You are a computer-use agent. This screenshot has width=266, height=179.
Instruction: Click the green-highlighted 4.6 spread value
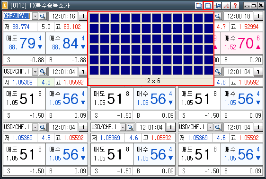[x=46, y=82]
